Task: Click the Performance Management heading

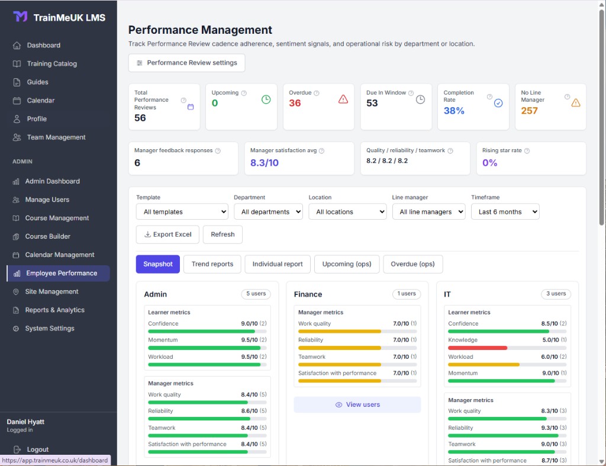Action: 200,30
